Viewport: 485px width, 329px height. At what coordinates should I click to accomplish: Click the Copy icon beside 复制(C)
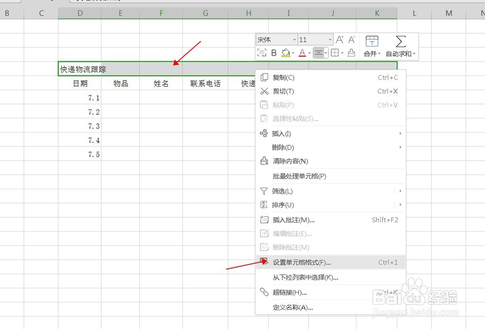click(264, 77)
